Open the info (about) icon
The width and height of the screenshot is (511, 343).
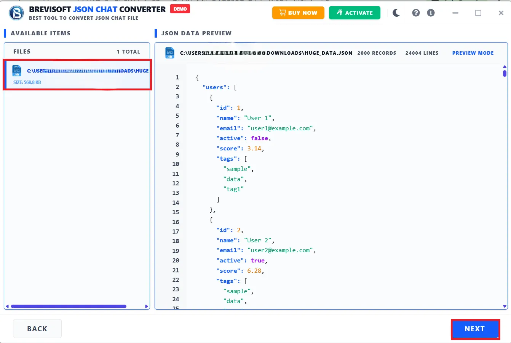click(431, 13)
